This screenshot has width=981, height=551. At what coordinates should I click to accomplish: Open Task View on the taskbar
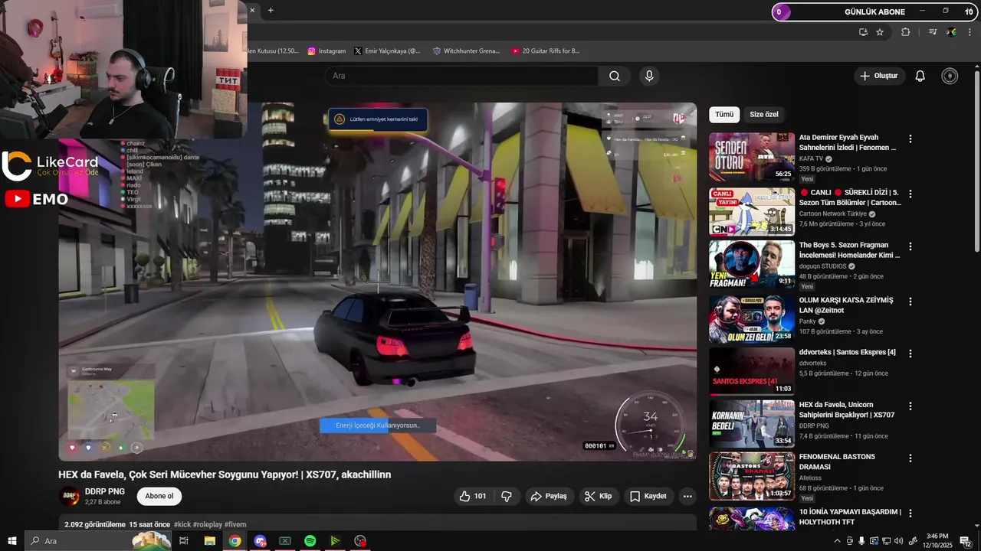pos(184,541)
